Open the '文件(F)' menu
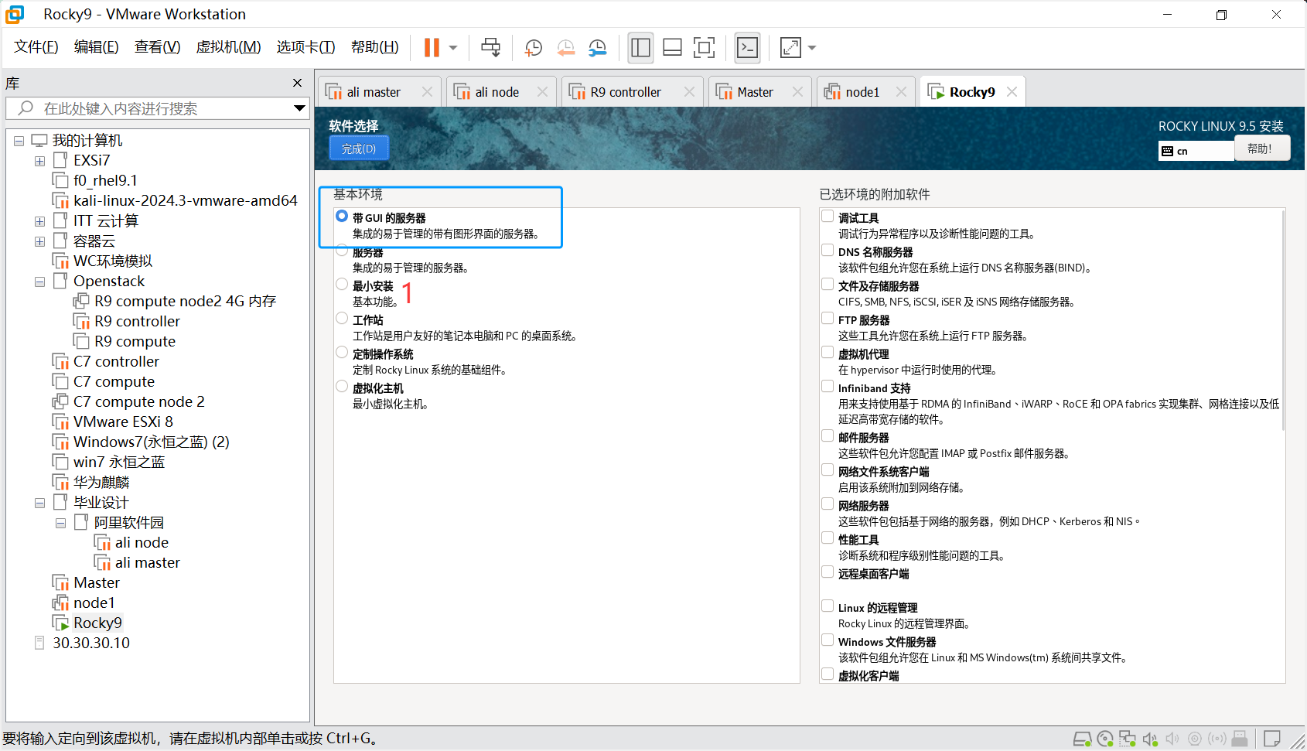Image resolution: width=1307 pixels, height=751 pixels. click(36, 47)
